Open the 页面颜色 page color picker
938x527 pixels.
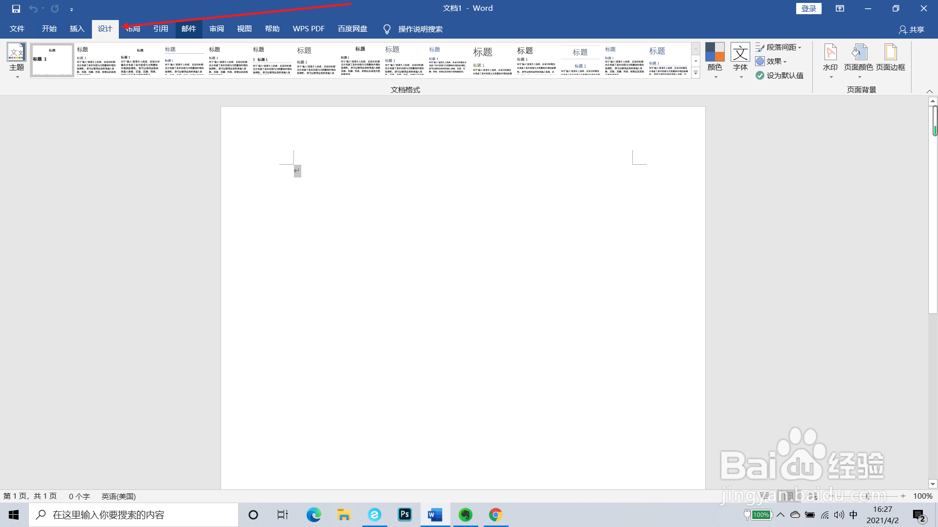point(859,61)
